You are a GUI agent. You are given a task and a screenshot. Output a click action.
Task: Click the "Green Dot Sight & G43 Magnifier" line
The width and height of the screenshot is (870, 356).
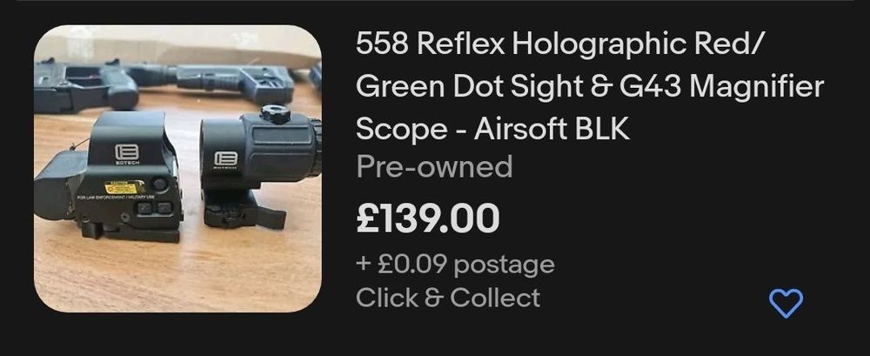590,87
